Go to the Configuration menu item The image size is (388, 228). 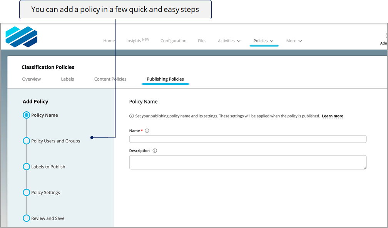coord(174,41)
